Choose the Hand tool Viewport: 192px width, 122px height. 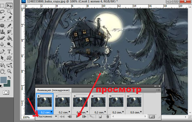coord(2,71)
